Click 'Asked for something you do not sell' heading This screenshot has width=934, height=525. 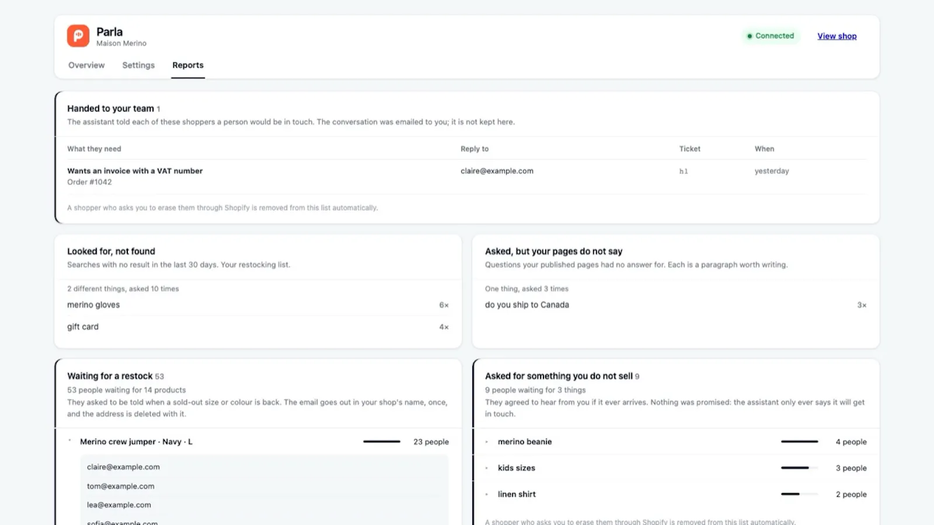559,376
